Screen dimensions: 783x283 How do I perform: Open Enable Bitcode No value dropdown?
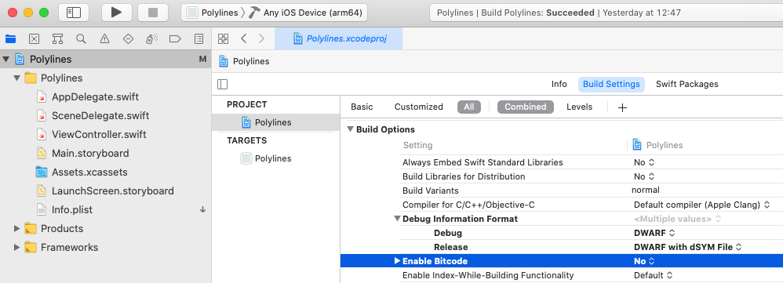click(x=644, y=261)
